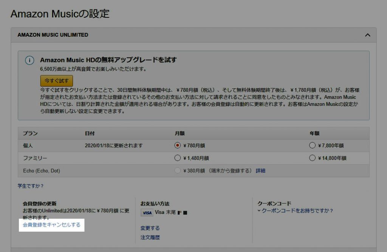The height and width of the screenshot is (252, 387).
Task: Click the Echo (Echo, Dot) row label
Action: (x=42, y=170)
